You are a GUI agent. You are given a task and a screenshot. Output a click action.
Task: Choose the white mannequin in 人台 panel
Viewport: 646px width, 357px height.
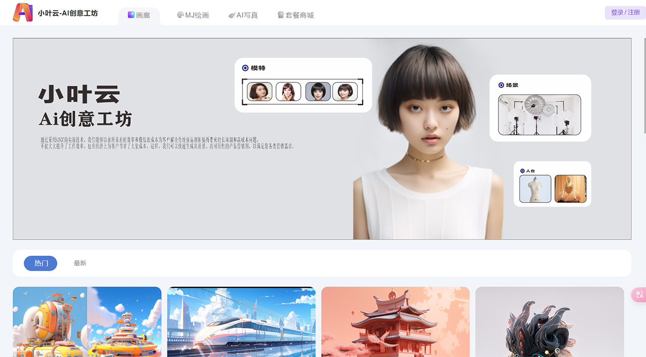[x=535, y=188]
